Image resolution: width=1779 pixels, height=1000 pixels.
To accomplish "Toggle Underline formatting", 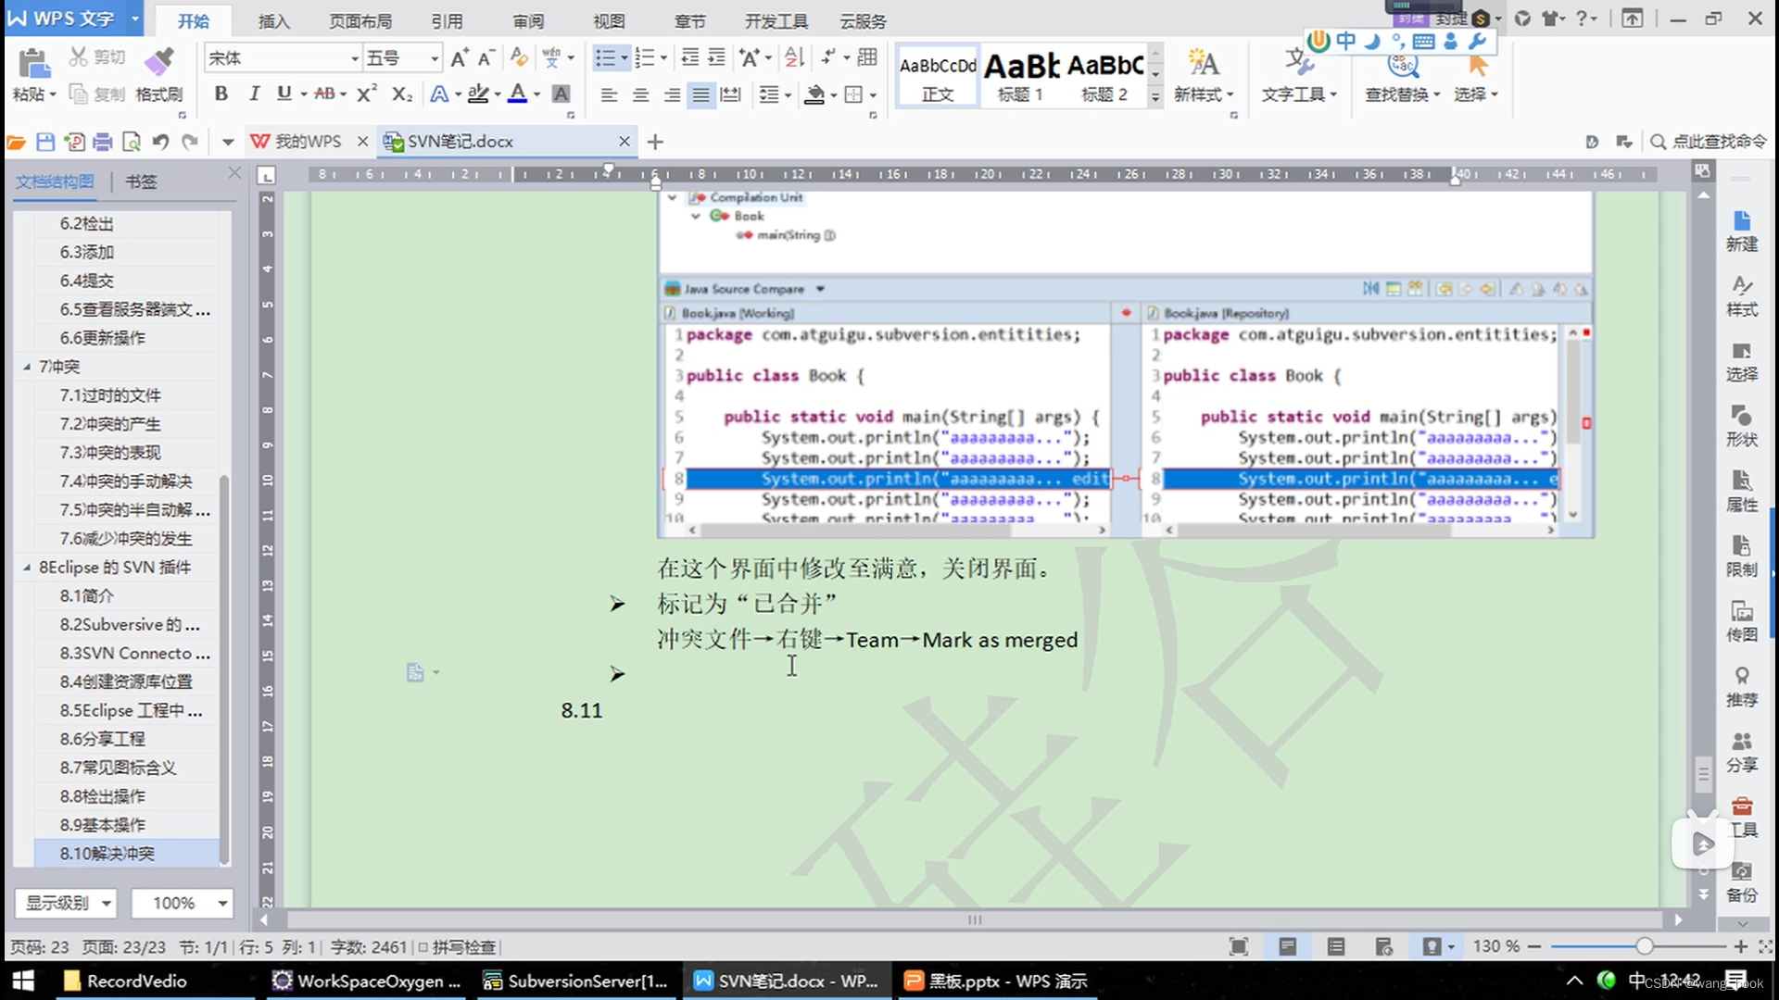I will tap(284, 94).
